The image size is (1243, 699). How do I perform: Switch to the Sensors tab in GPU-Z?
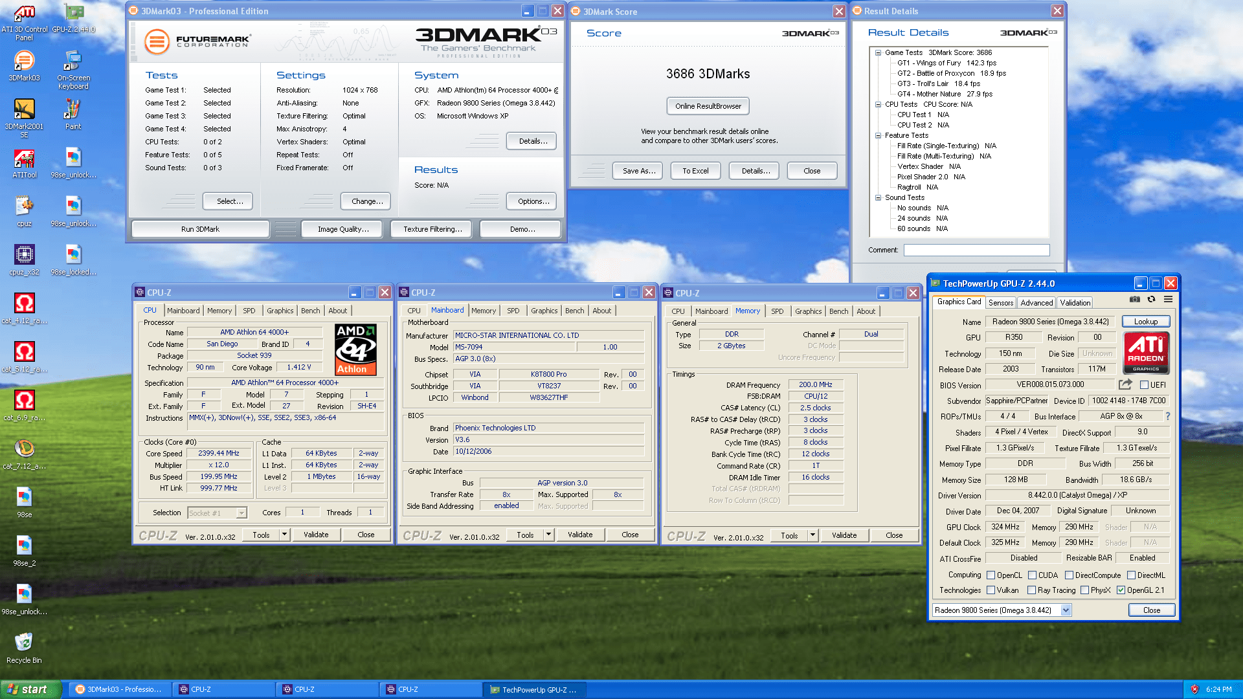tap(1001, 303)
